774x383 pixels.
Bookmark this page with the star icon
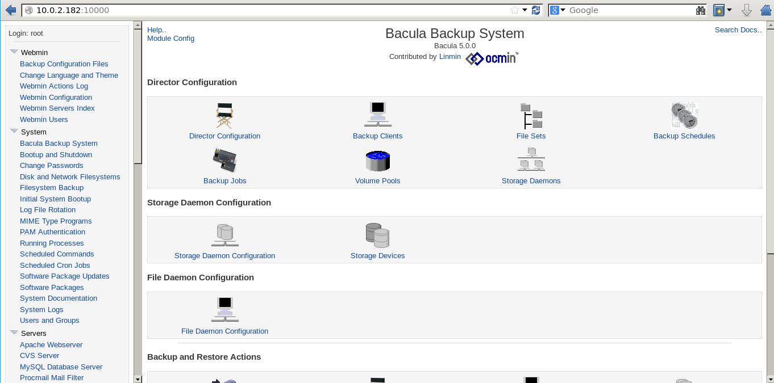click(x=515, y=10)
